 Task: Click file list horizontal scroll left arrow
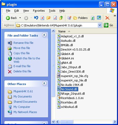(58, 122)
